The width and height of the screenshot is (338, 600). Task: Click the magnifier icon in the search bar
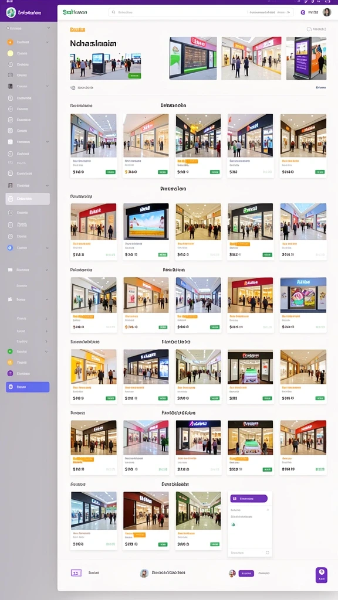click(113, 12)
